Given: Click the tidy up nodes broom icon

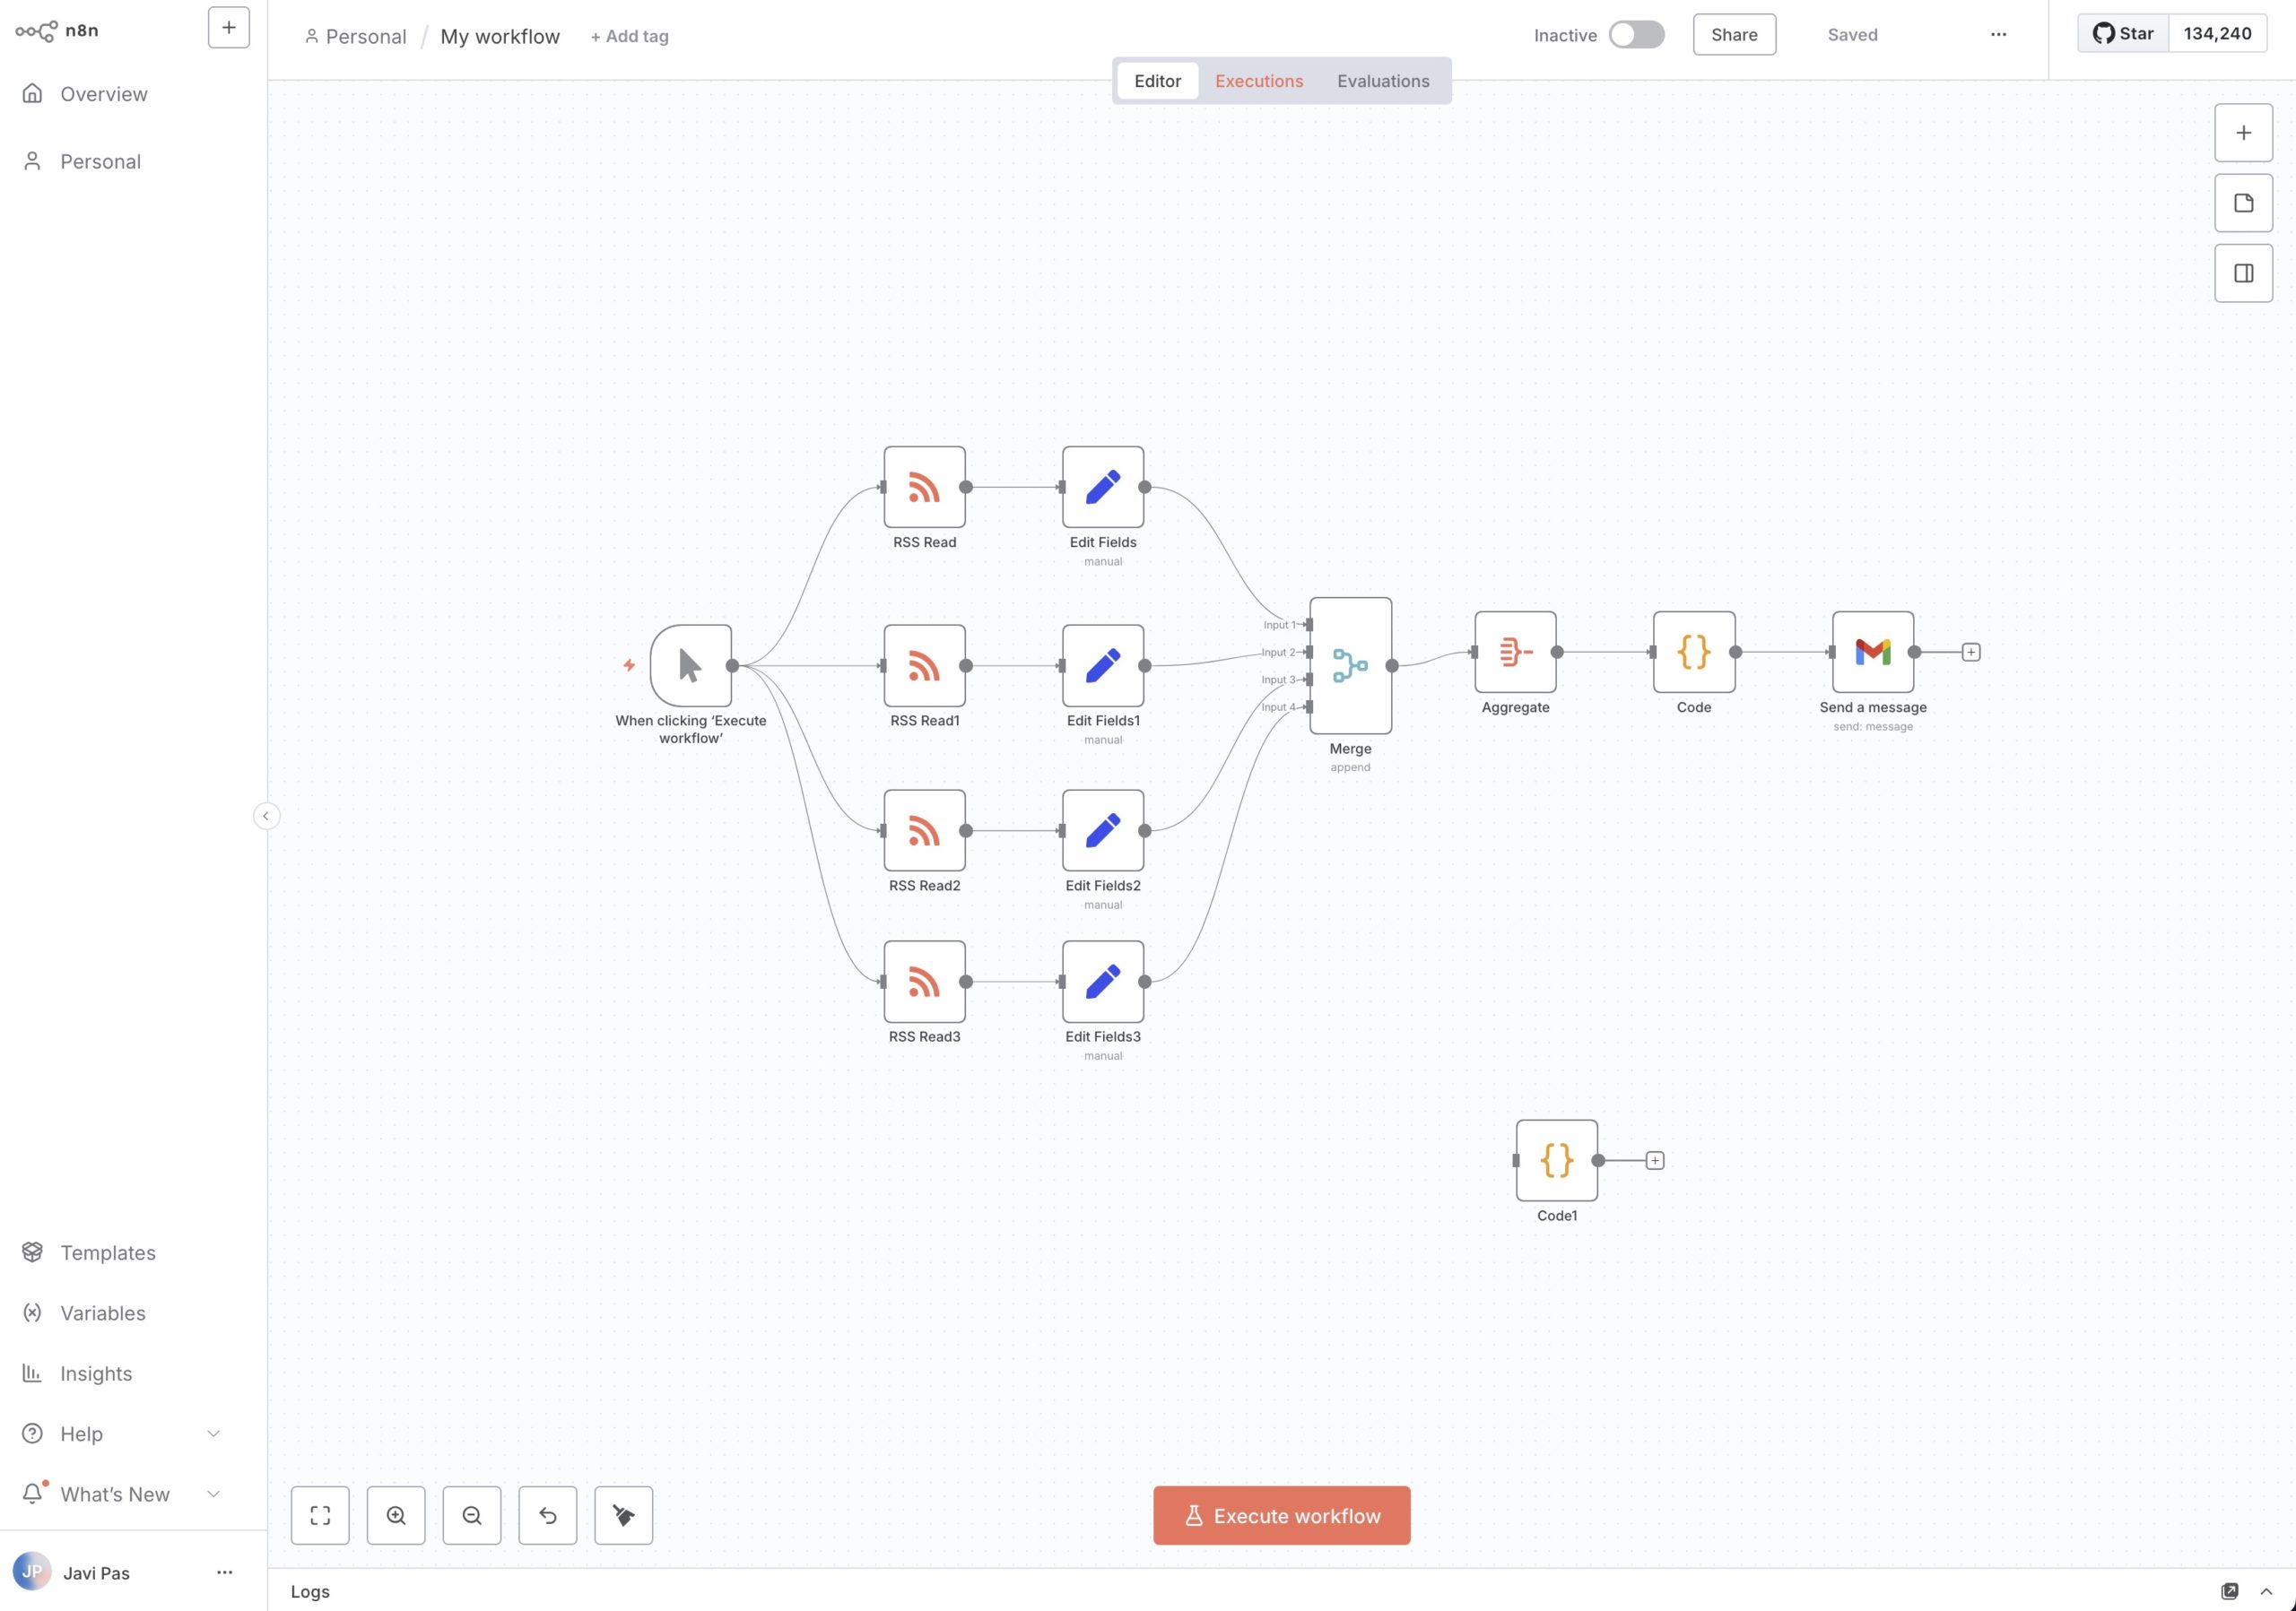Looking at the screenshot, I should (623, 1515).
